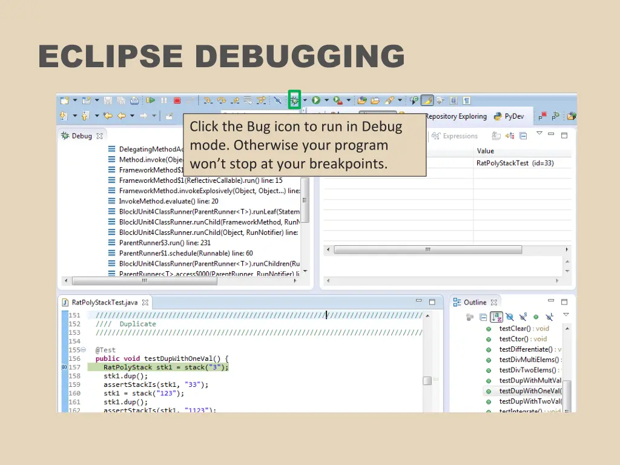Toggle alphabetical sorting in the Outline view
620x465 pixels.
coord(496,316)
